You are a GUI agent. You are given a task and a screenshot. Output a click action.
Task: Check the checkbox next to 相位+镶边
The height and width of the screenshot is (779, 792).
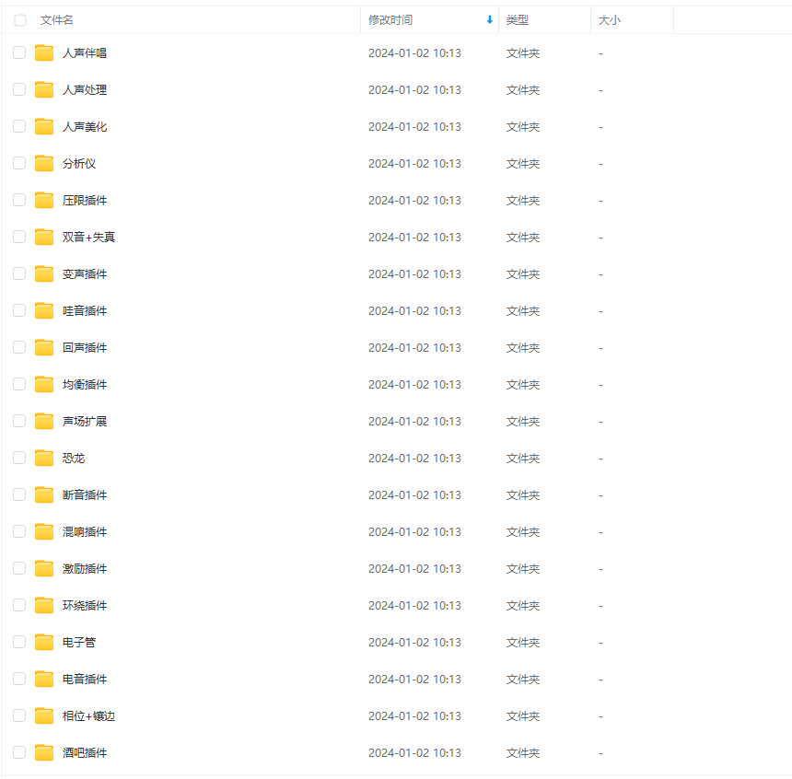(x=18, y=715)
